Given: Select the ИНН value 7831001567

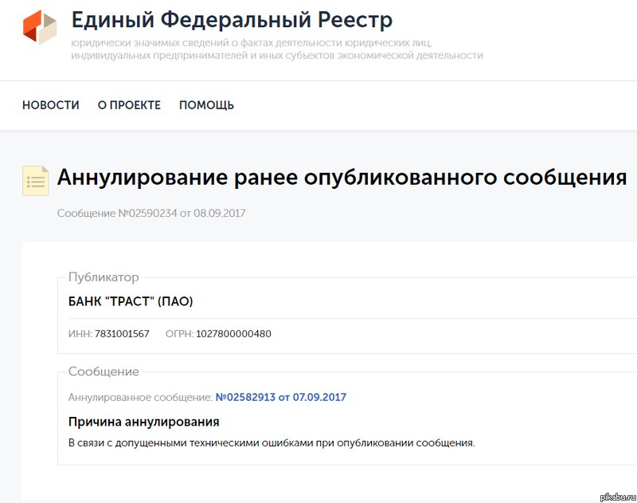Looking at the screenshot, I should pyautogui.click(x=122, y=334).
